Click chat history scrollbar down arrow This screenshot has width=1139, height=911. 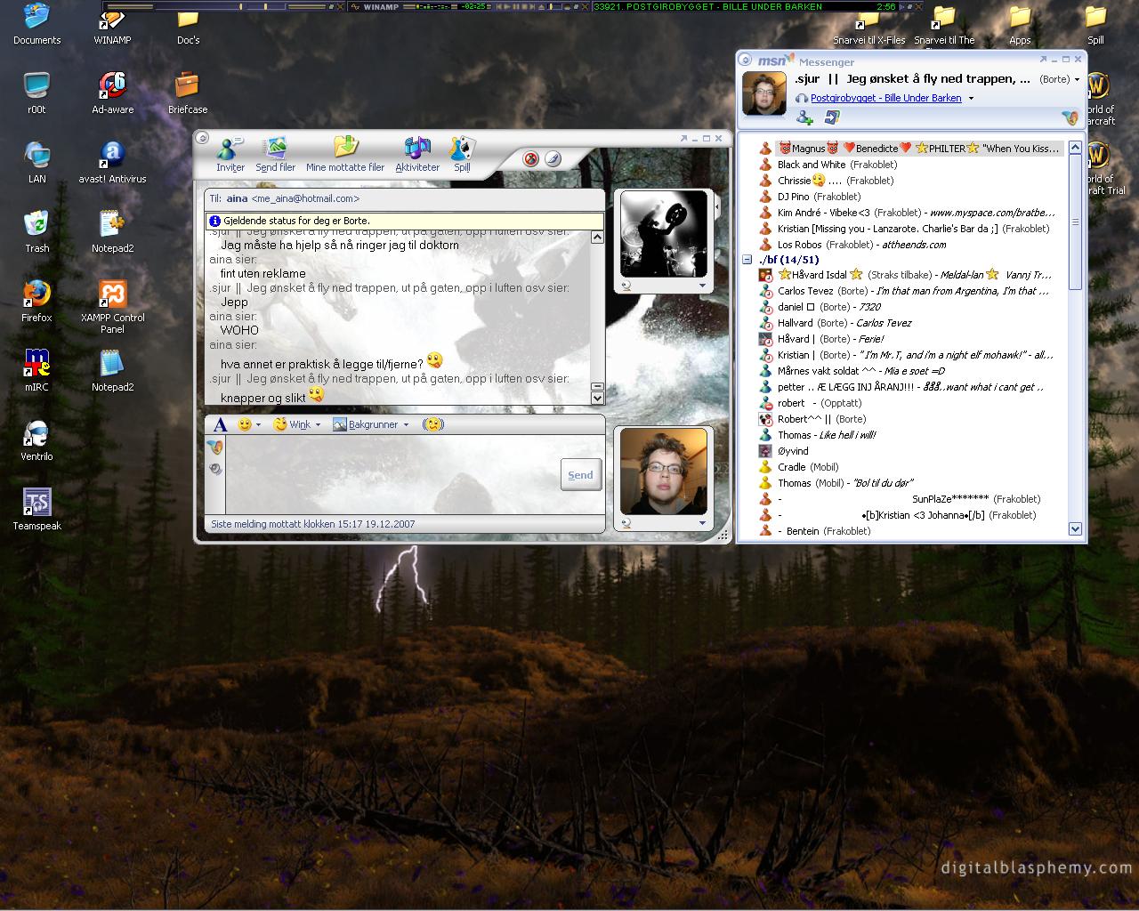click(597, 399)
